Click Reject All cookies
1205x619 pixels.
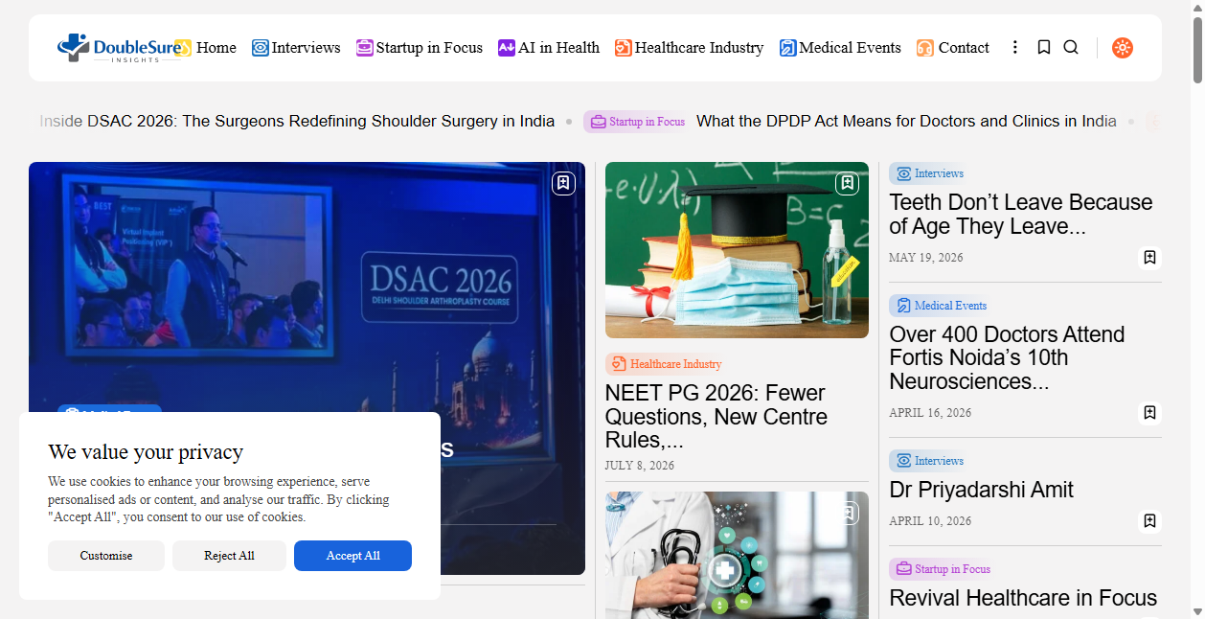pos(229,556)
